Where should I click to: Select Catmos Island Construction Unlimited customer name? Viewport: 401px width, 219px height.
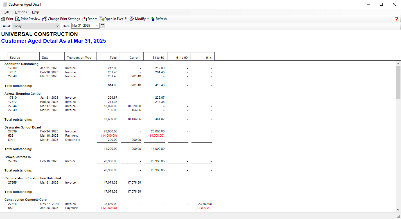pyautogui.click(x=33, y=178)
